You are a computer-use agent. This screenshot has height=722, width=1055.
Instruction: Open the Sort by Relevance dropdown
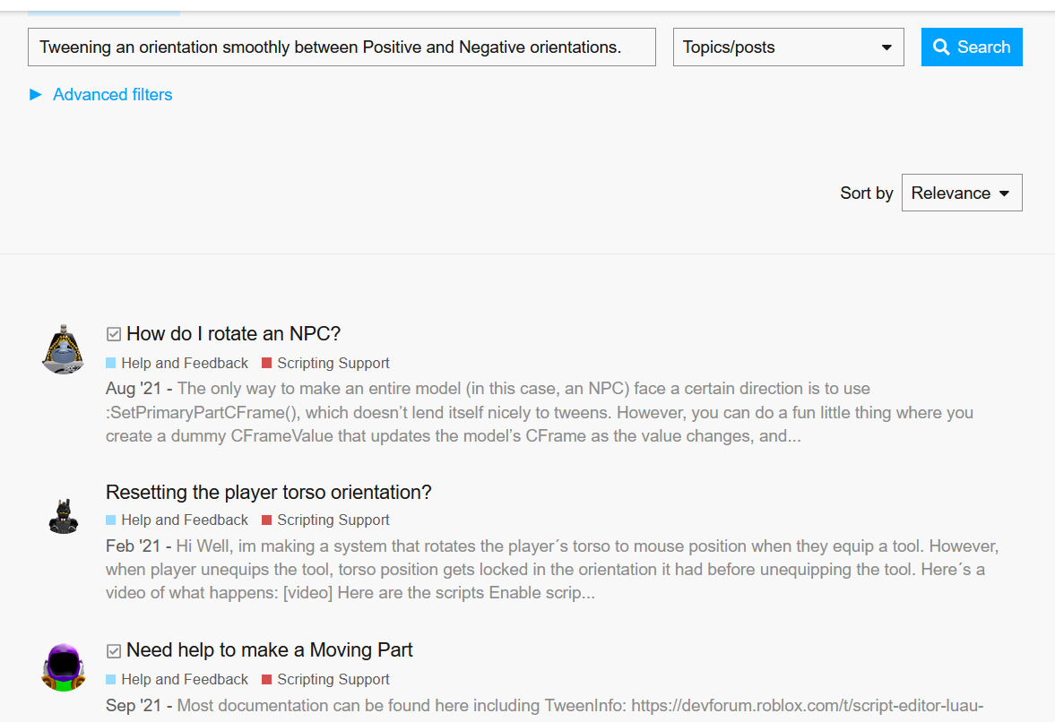click(961, 193)
